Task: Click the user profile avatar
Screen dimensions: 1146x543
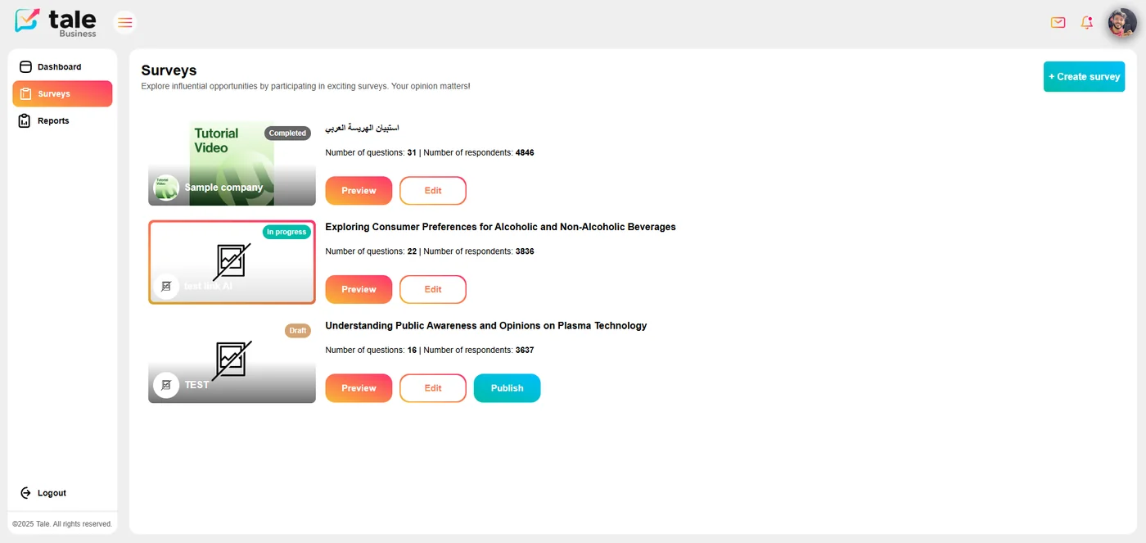Action: point(1121,22)
